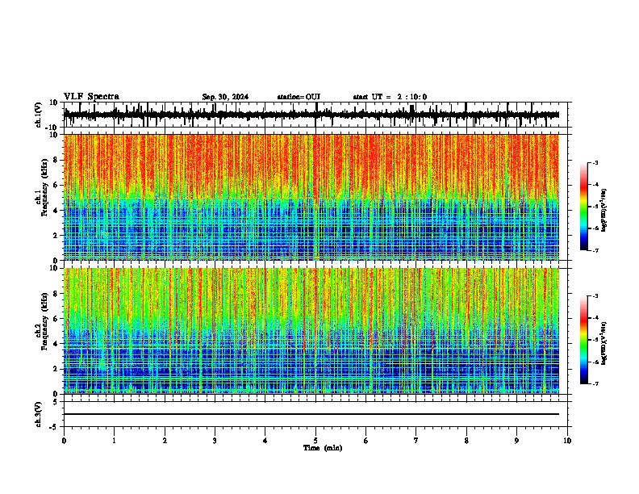Viewport: 639px width, 494px height.
Task: Click the date 'Sep. 30, 2024'
Action: click(225, 97)
